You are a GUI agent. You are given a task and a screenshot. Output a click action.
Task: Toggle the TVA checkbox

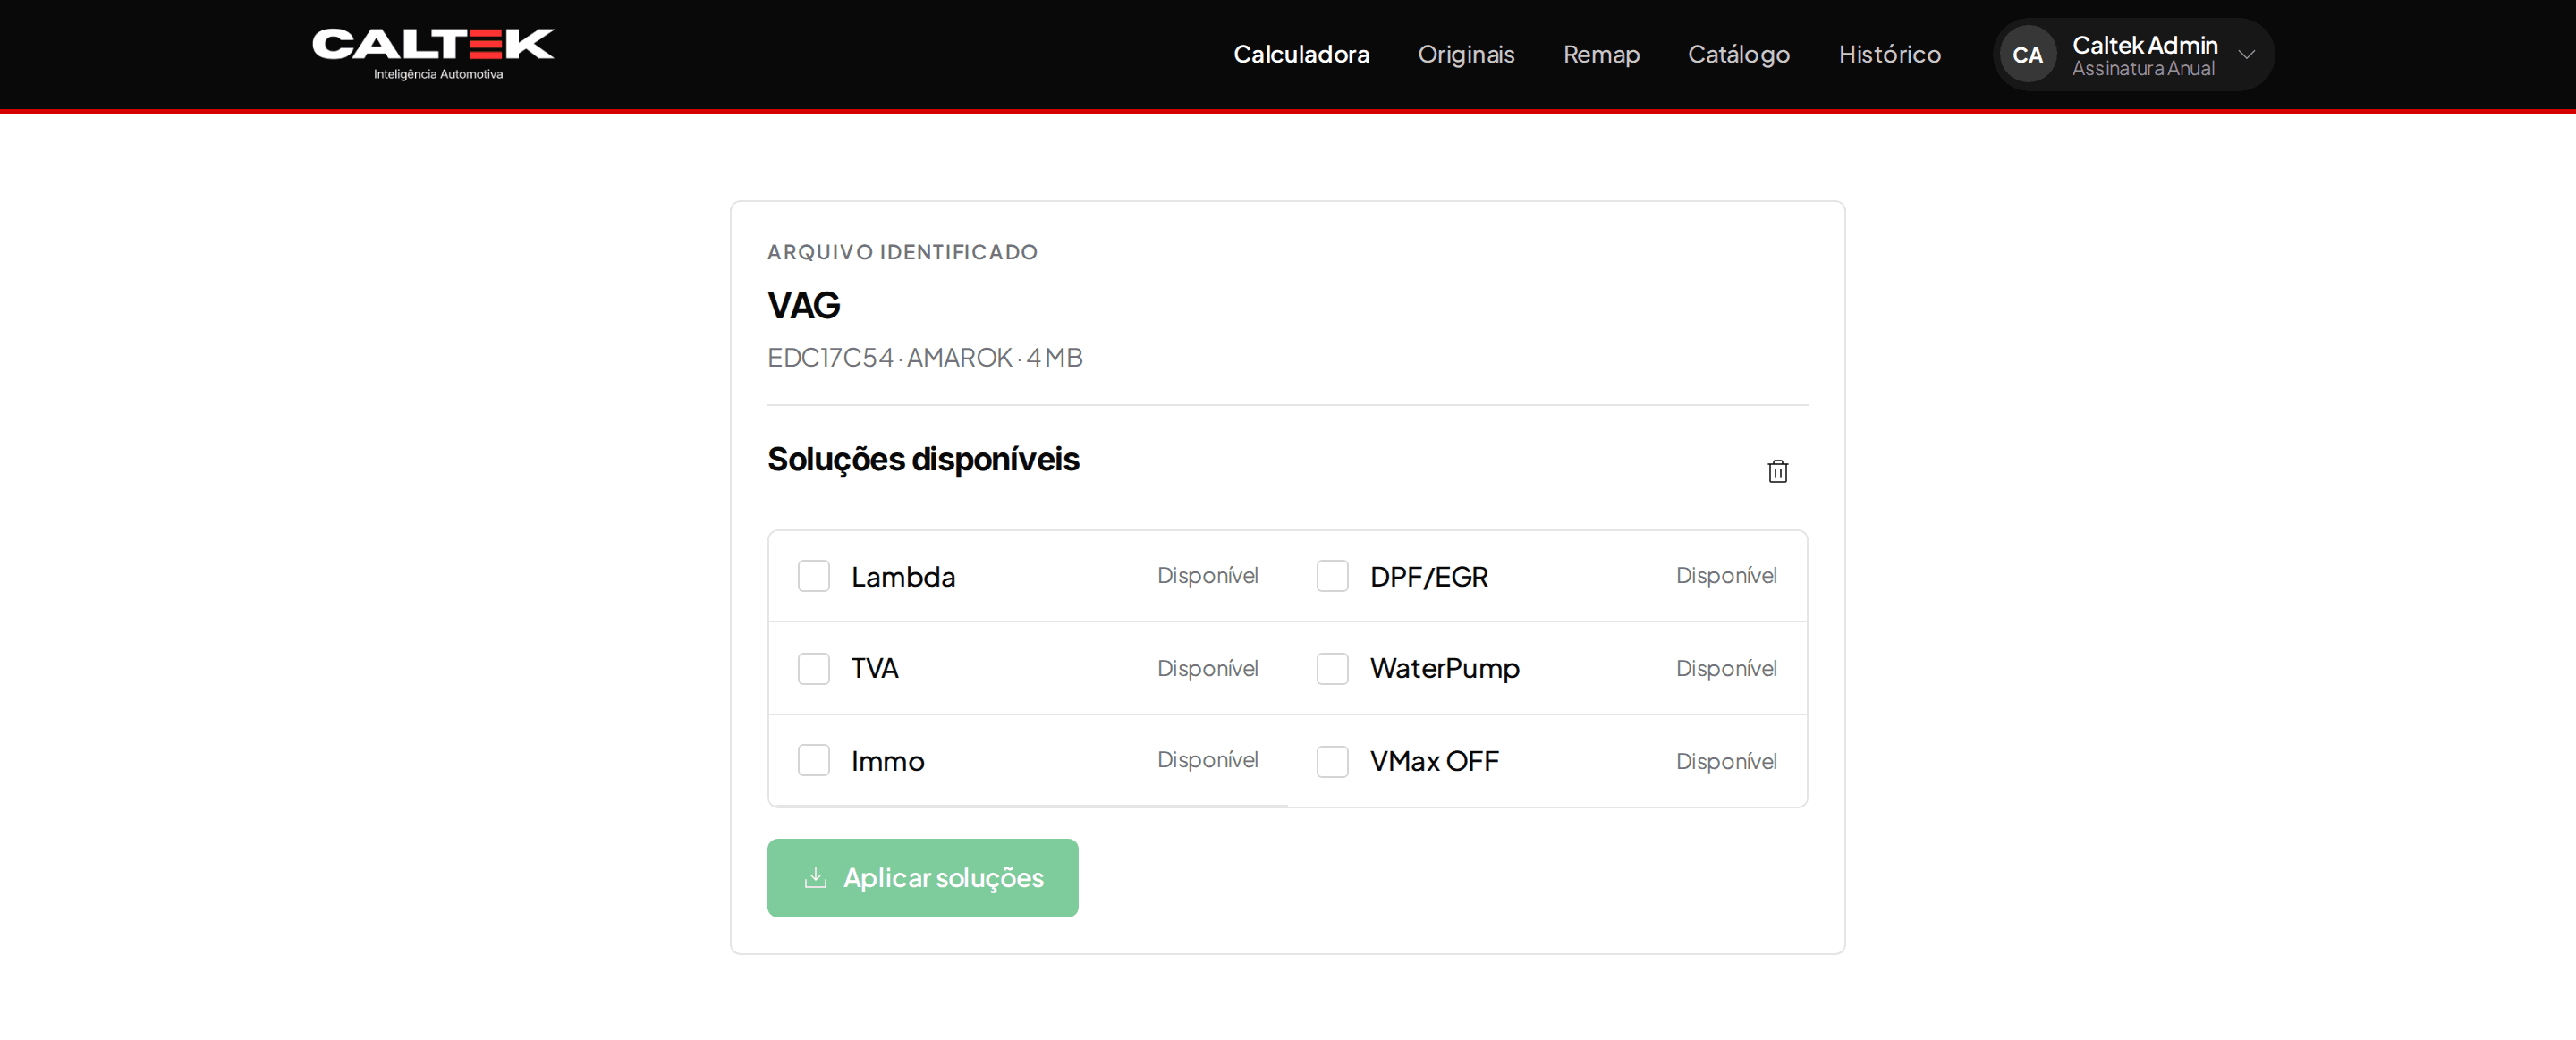coord(813,668)
